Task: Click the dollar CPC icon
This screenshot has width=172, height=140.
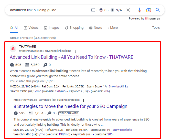Action: point(112,10)
